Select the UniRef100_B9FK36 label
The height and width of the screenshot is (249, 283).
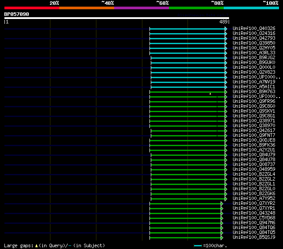[x=254, y=145]
